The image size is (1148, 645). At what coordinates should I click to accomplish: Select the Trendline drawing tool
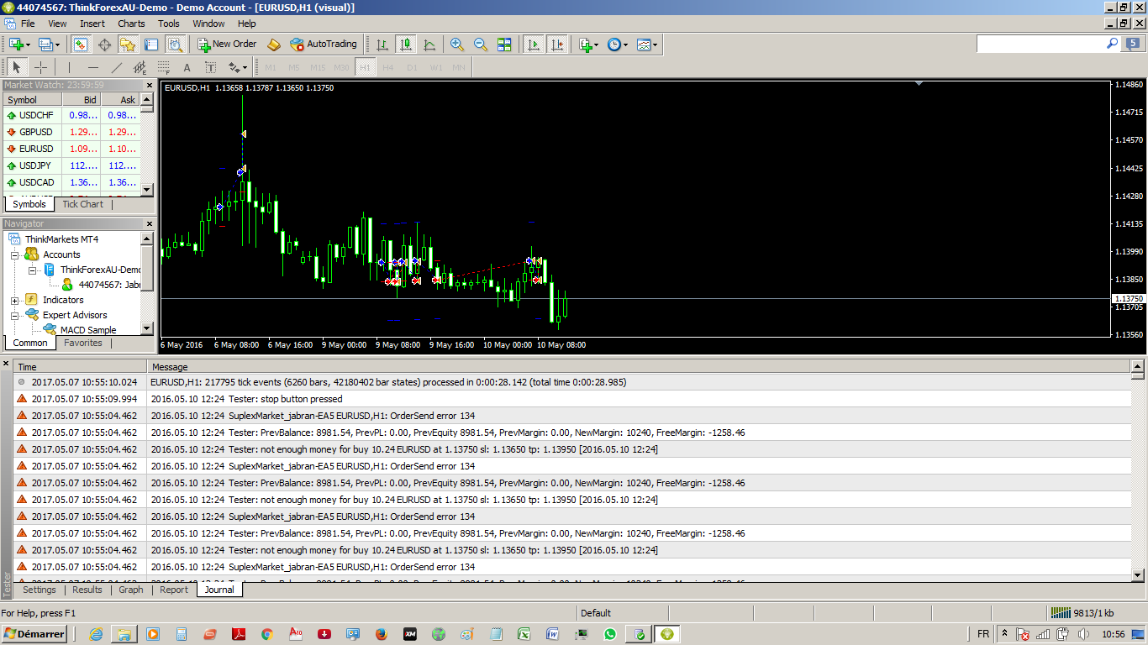pos(116,68)
